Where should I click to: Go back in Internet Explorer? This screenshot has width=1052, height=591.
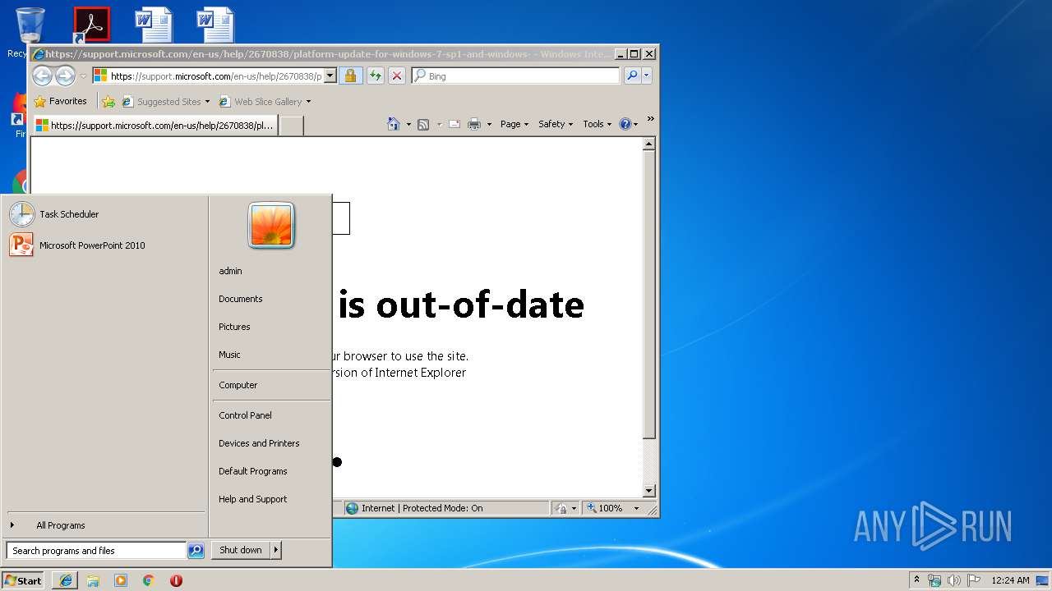pos(42,76)
